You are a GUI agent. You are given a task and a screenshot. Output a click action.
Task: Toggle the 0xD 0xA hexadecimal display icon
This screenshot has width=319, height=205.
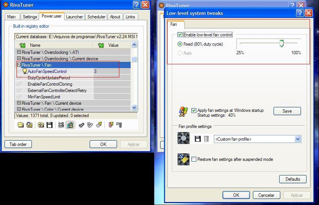(61, 125)
